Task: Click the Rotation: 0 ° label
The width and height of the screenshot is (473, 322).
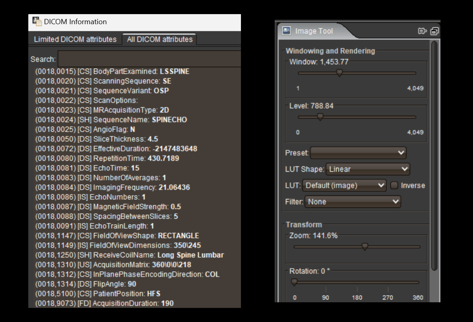Action: 309,271
